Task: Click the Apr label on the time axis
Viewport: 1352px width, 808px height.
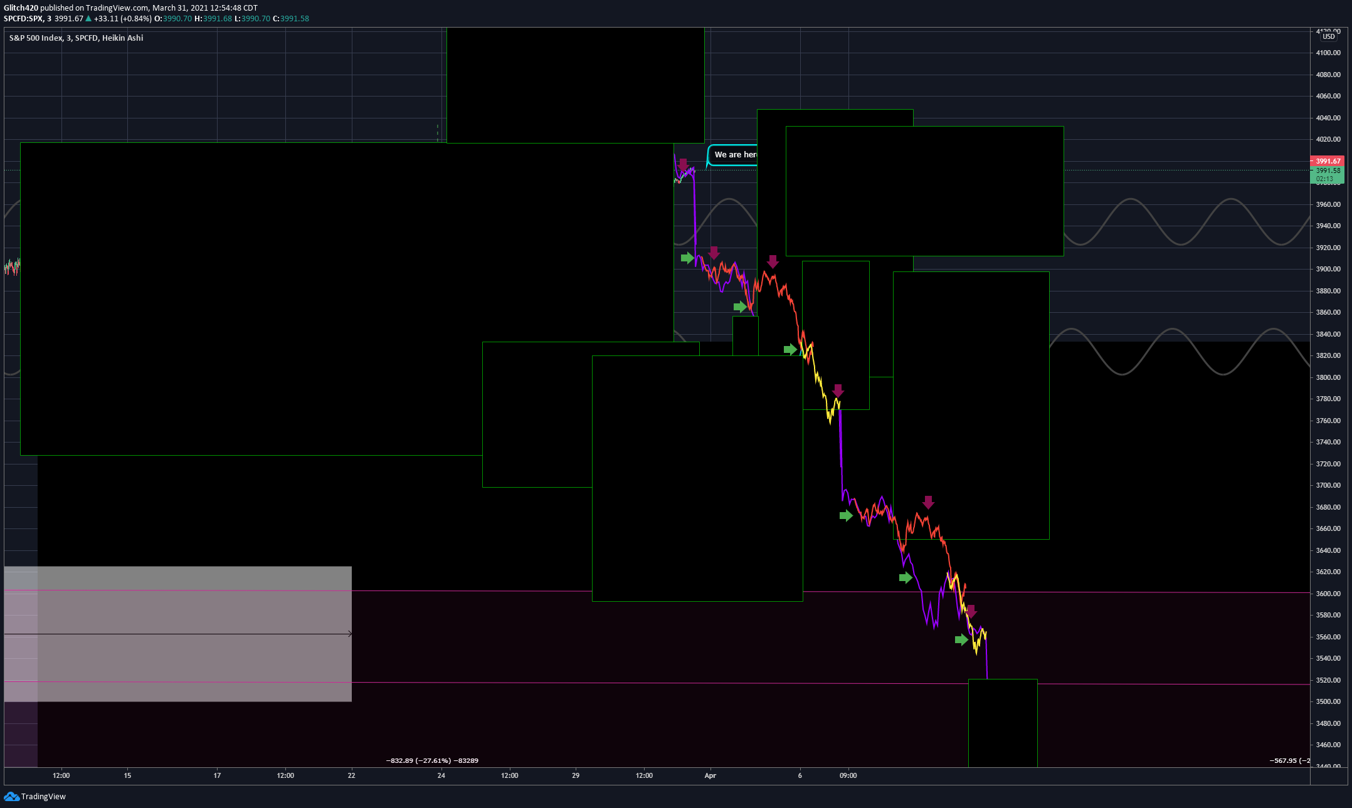Action: [710, 776]
